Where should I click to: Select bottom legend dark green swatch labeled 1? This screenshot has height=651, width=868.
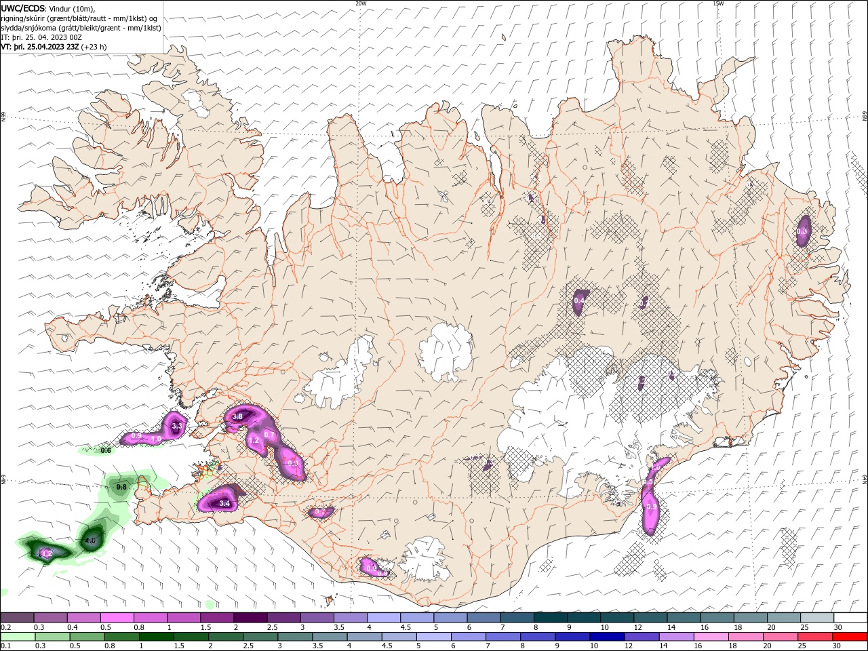click(x=156, y=637)
